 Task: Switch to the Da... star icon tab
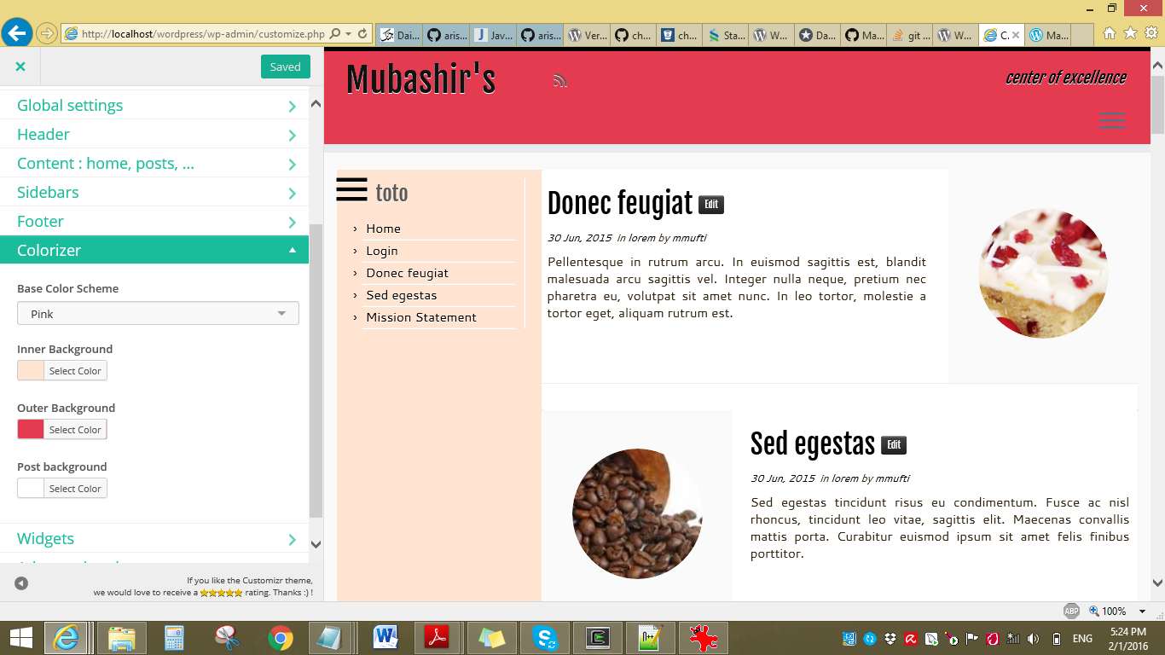click(817, 35)
